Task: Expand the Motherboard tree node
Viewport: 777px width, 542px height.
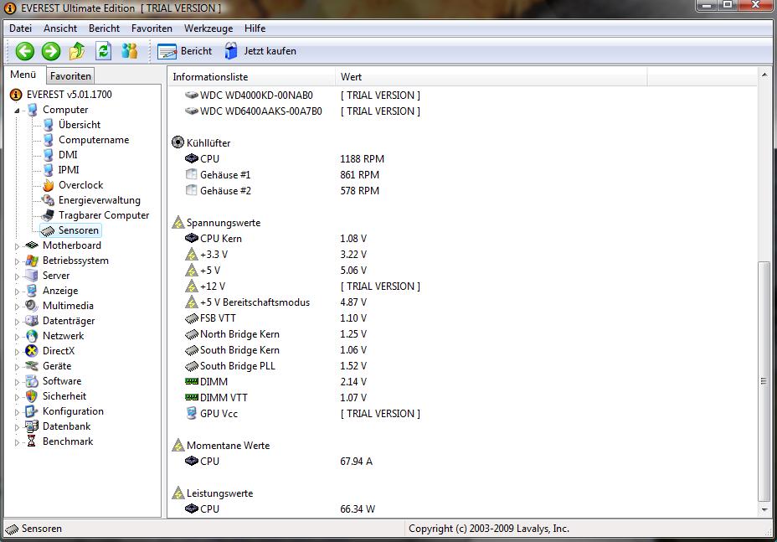Action: (17, 246)
